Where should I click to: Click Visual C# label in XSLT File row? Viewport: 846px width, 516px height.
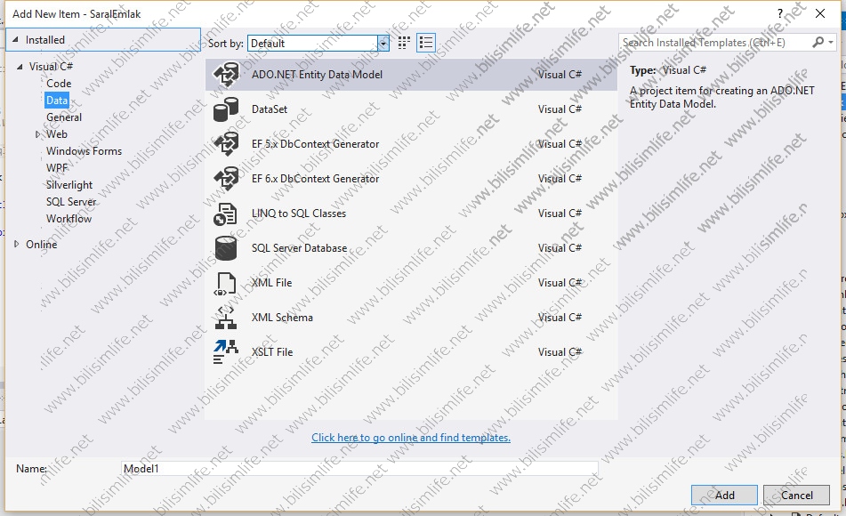coord(560,352)
